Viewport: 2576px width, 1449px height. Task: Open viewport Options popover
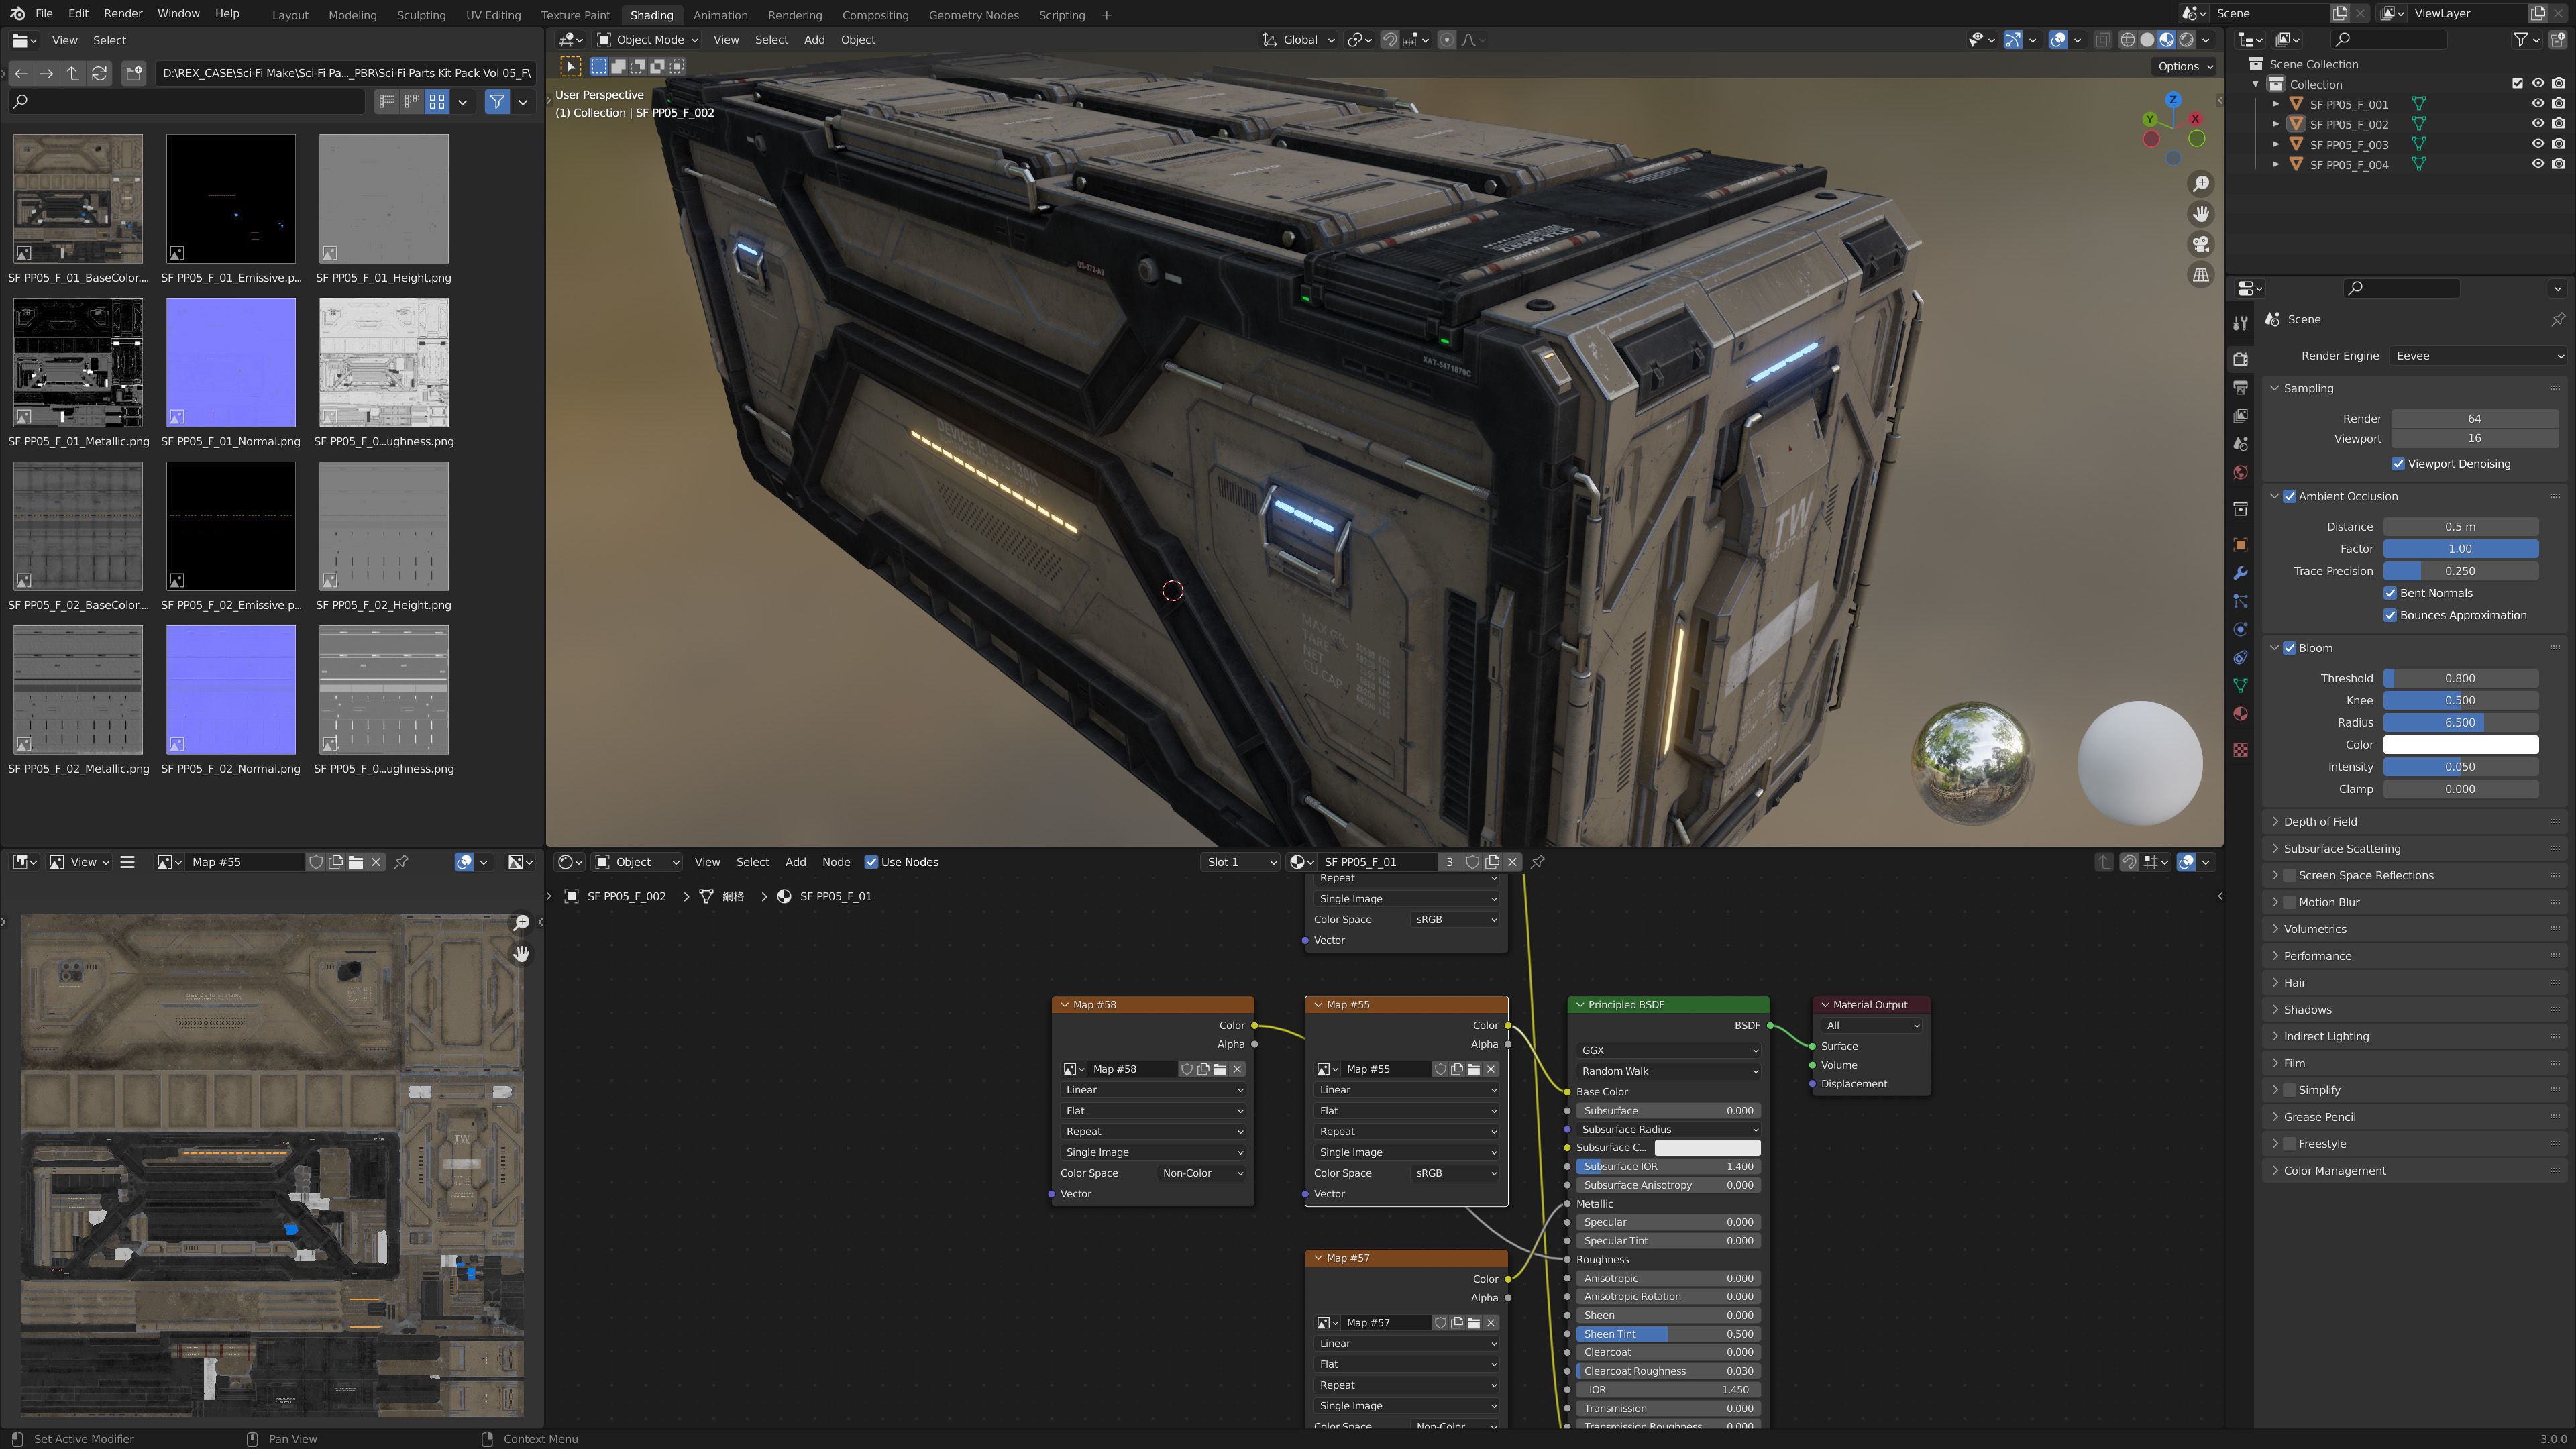[x=2185, y=66]
